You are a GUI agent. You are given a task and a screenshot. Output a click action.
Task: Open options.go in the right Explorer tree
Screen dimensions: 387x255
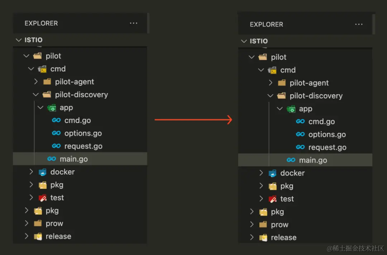tap(327, 135)
